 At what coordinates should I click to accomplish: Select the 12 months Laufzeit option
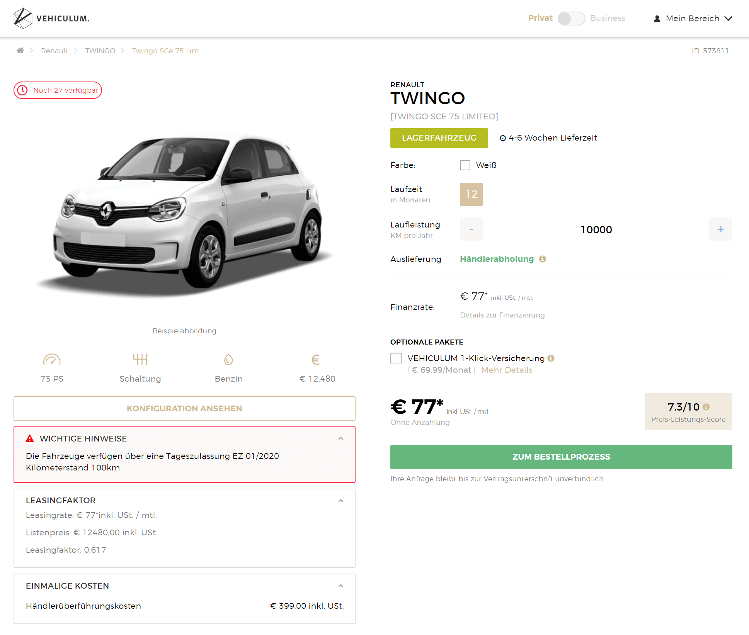click(x=471, y=194)
